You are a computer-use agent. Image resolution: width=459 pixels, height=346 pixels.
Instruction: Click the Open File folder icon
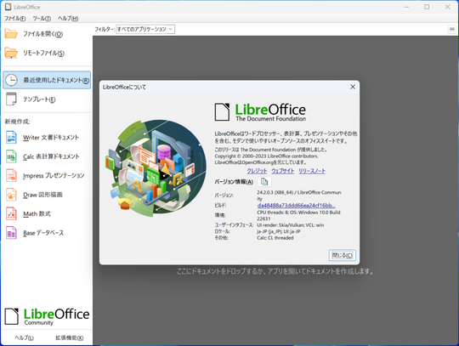[x=11, y=34]
